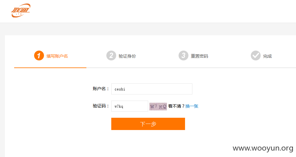Open the 验证身份 step label
Viewport: 296px width, 157px height.
tap(127, 56)
